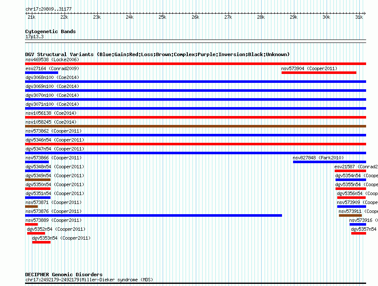Select the 27k ruler position
Image resolution: width=378 pixels, height=286 pixels.
pyautogui.click(x=228, y=17)
